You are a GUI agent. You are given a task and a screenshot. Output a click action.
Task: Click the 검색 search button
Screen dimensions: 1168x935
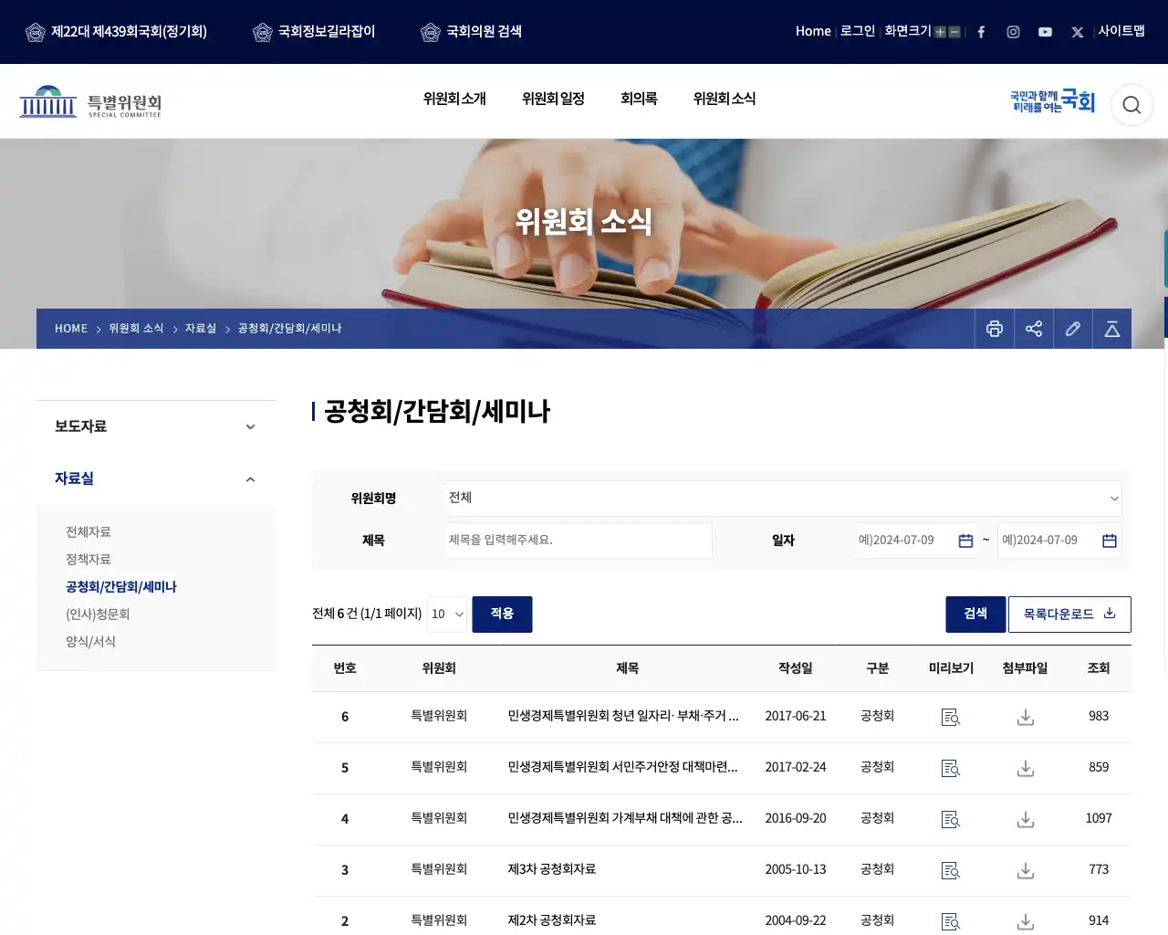975,615
